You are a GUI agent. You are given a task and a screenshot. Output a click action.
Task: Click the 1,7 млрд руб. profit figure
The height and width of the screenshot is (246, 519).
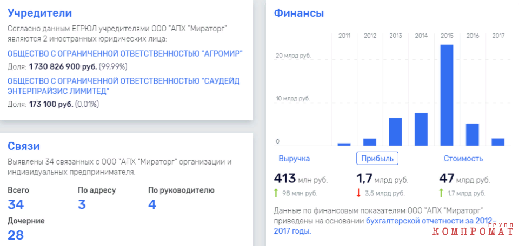[382, 179]
